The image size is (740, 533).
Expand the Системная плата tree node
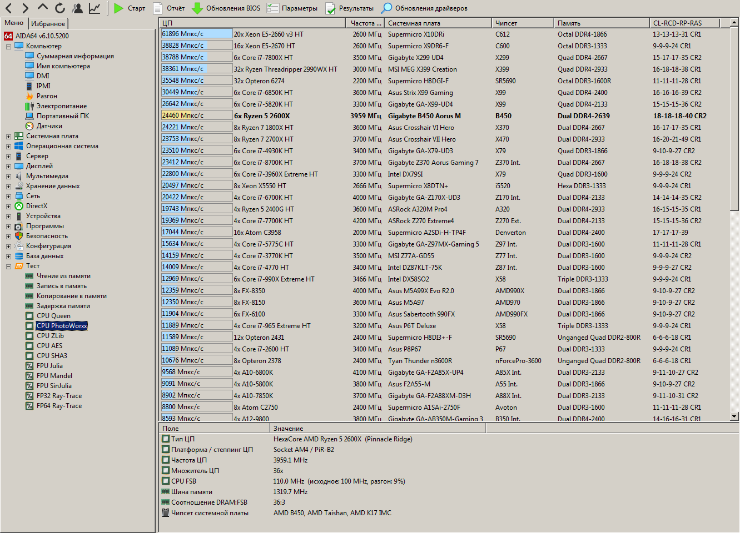pos(8,137)
